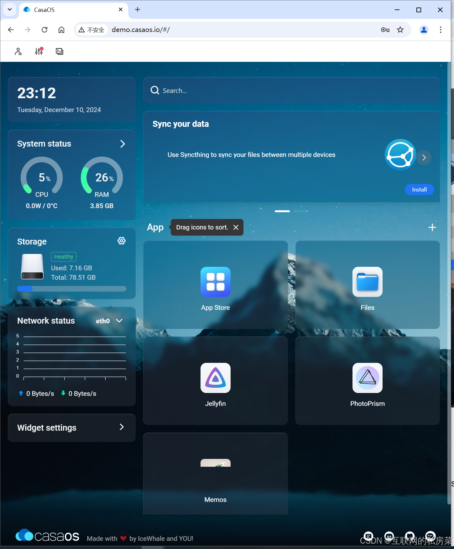The width and height of the screenshot is (454, 549).
Task: Click the page vertical scrollbar
Action: point(449,283)
